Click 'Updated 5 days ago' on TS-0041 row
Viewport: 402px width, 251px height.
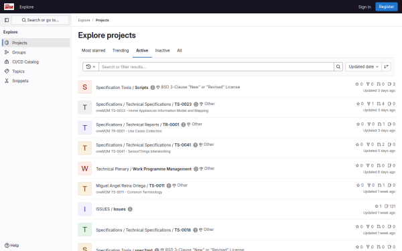tap(379, 151)
